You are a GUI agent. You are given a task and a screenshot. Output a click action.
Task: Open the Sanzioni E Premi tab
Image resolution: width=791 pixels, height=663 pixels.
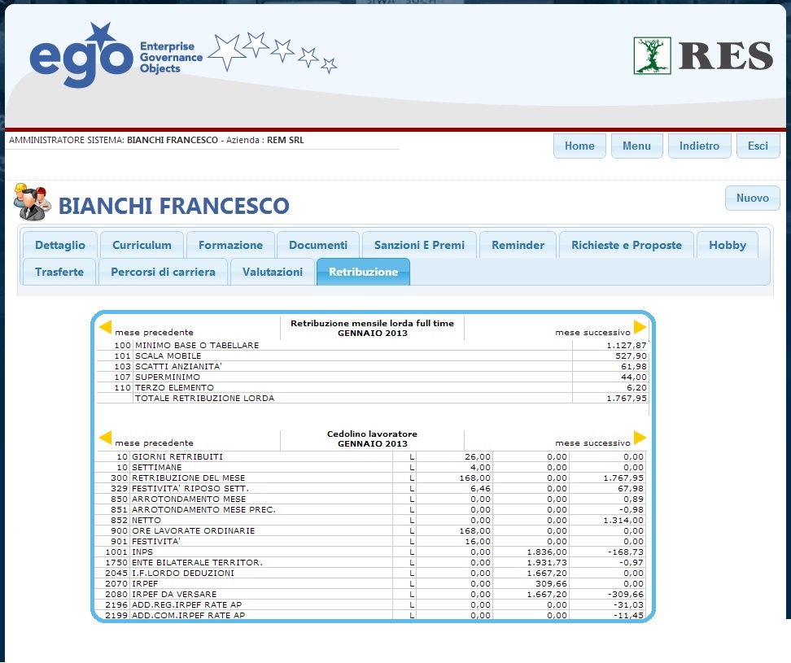pos(419,245)
